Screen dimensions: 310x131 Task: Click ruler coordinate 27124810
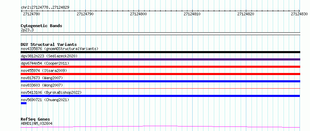click(x=192, y=14)
